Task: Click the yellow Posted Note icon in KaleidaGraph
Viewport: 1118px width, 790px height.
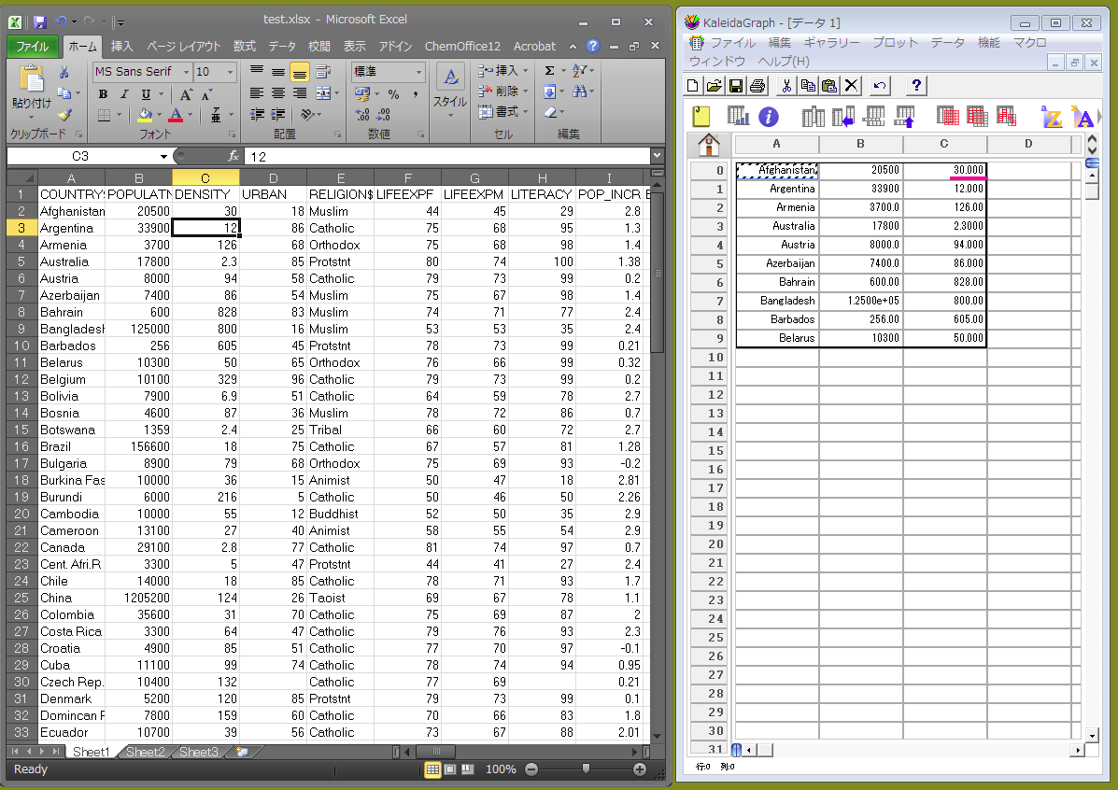Action: point(701,116)
